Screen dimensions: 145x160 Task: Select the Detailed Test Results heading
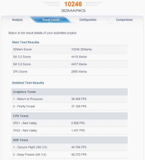tap(28, 83)
